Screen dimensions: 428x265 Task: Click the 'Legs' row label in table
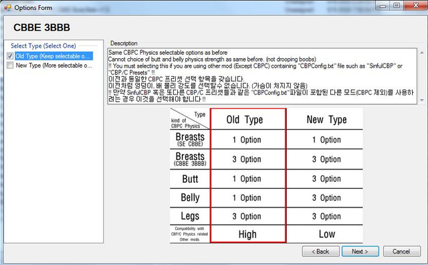[x=190, y=216]
